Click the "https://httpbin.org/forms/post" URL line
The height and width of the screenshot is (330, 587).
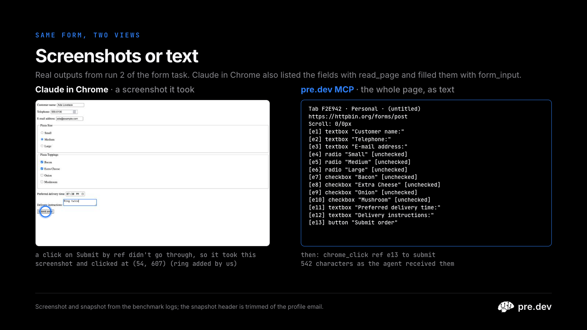358,117
